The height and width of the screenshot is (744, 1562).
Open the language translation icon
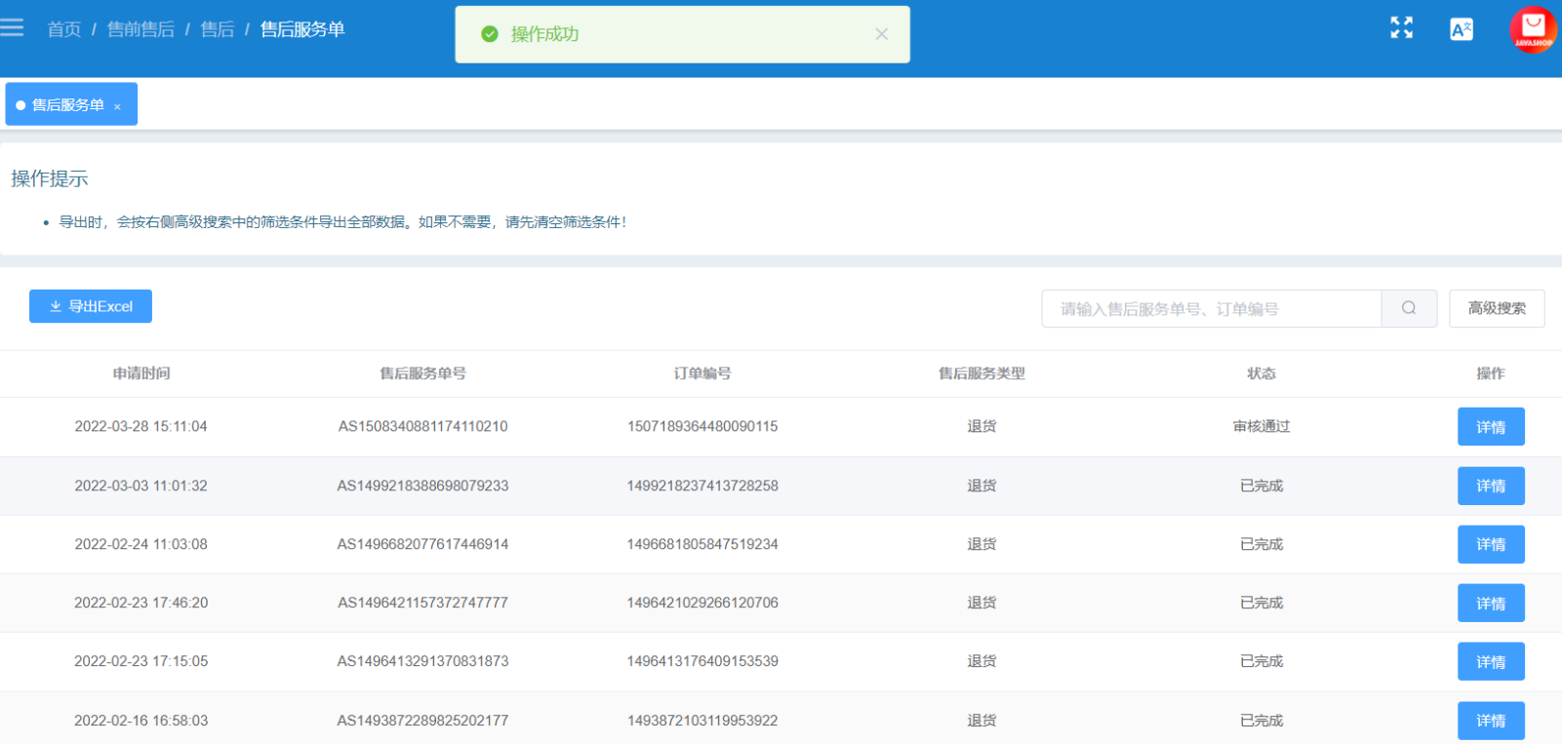click(1462, 29)
